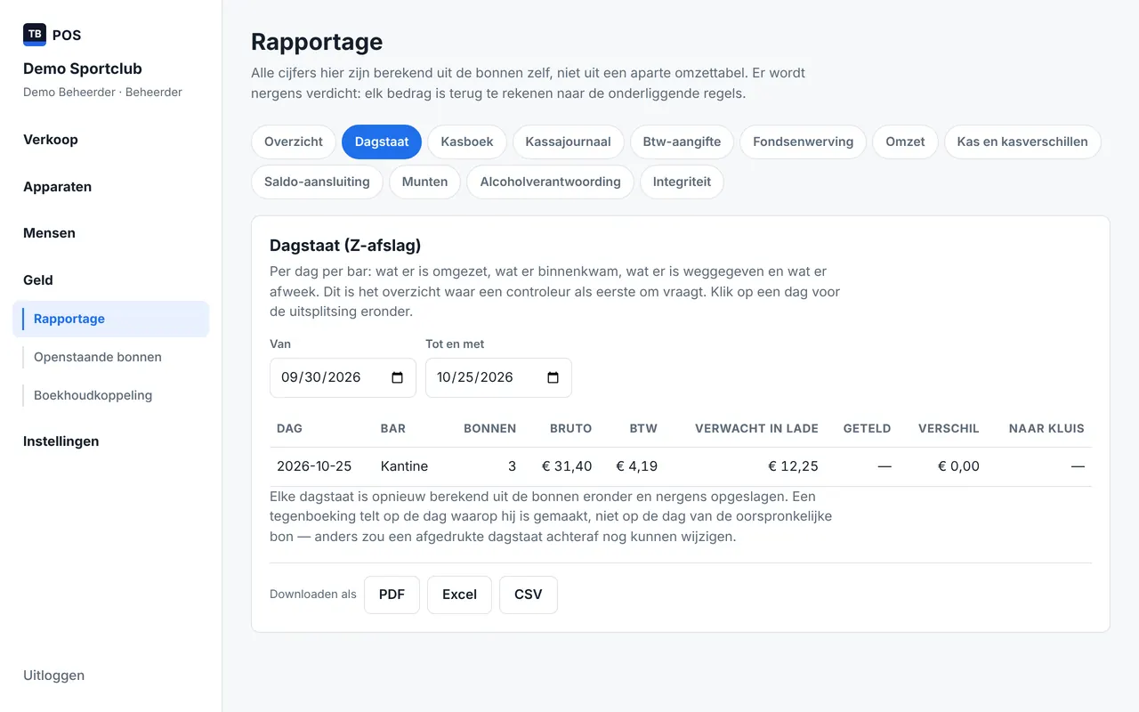This screenshot has height=712, width=1139.
Task: Download the report as PDF
Action: pos(392,595)
